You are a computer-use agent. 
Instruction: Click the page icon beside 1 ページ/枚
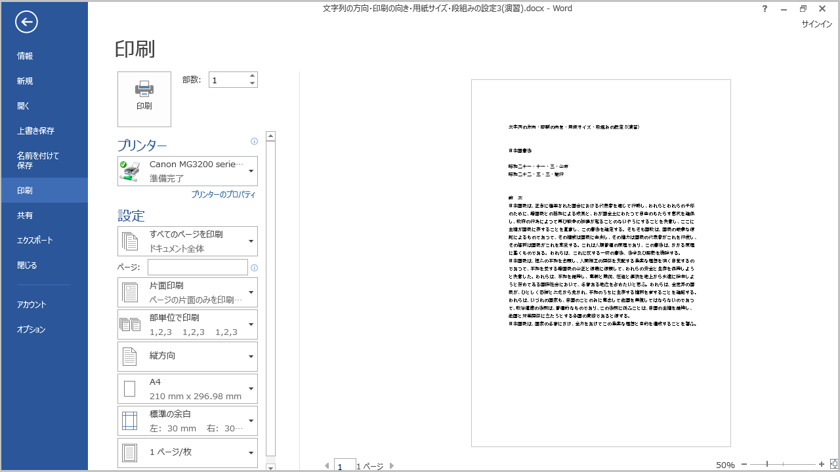pyautogui.click(x=130, y=453)
